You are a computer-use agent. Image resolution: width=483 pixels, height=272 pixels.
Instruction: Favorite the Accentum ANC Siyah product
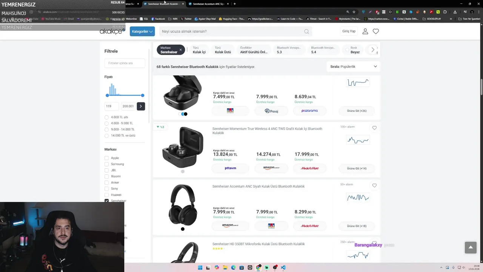pyautogui.click(x=374, y=185)
